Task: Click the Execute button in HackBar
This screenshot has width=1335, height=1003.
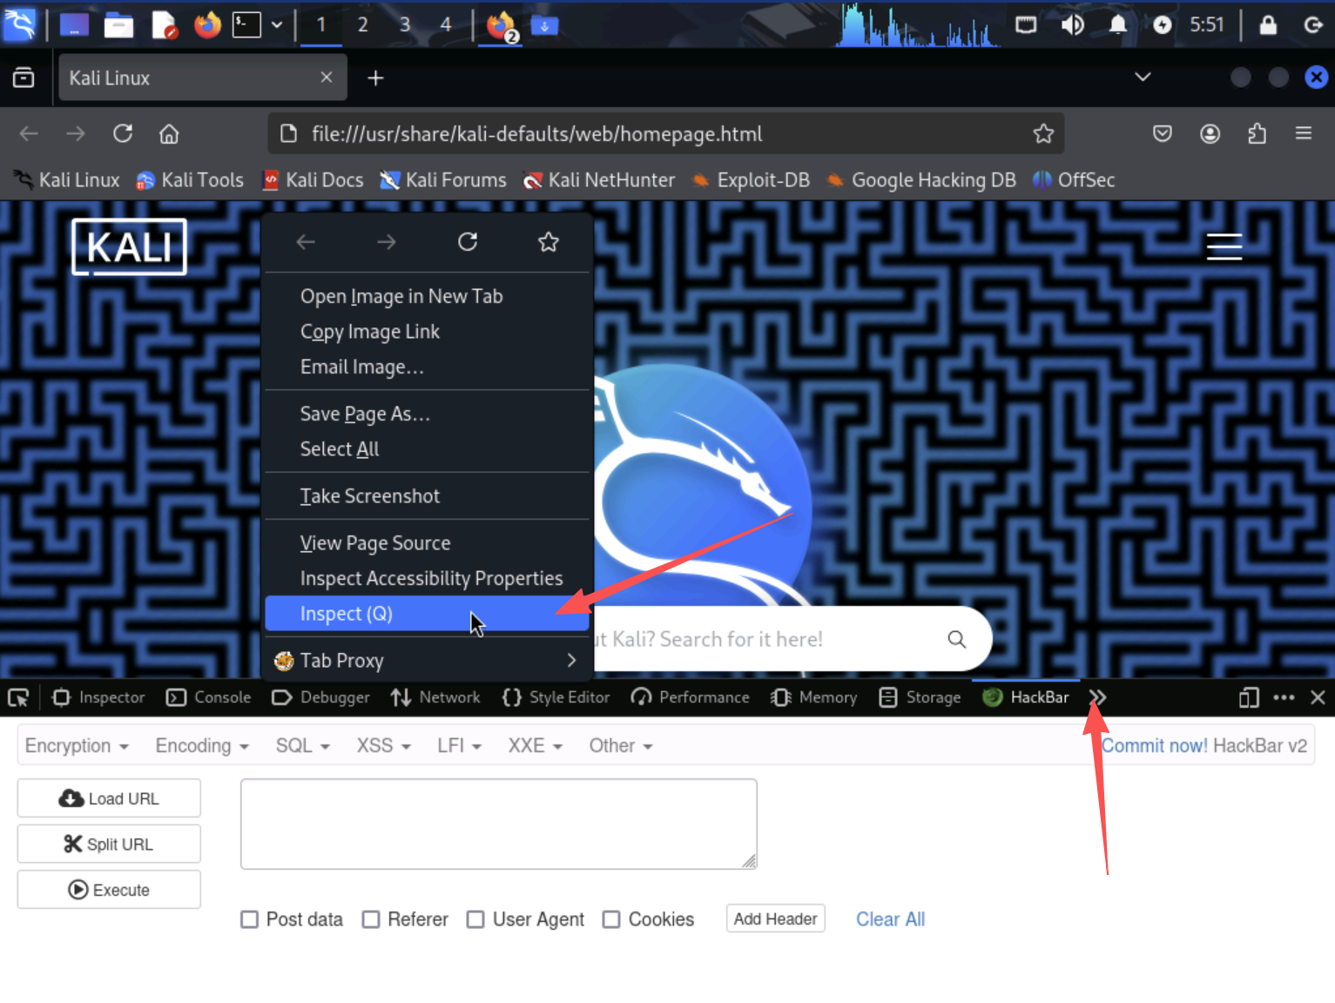Action: coord(109,890)
